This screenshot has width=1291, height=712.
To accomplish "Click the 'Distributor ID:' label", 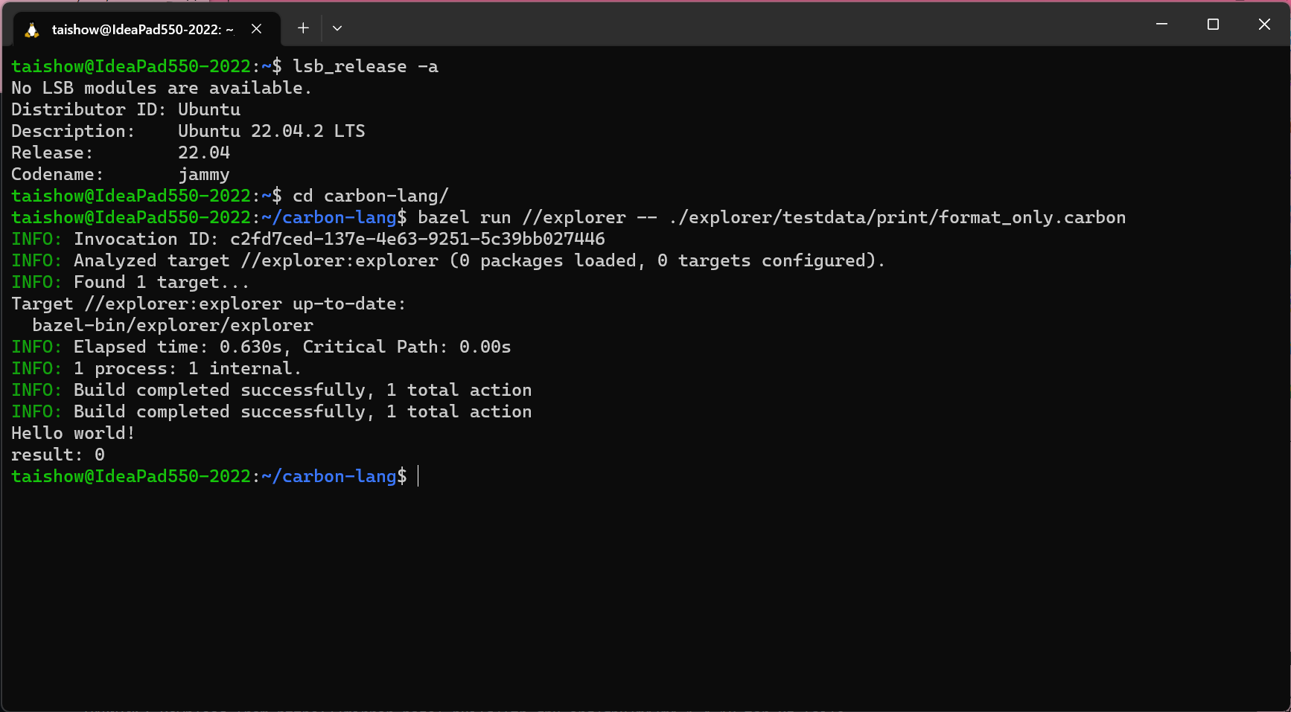I will tap(89, 109).
